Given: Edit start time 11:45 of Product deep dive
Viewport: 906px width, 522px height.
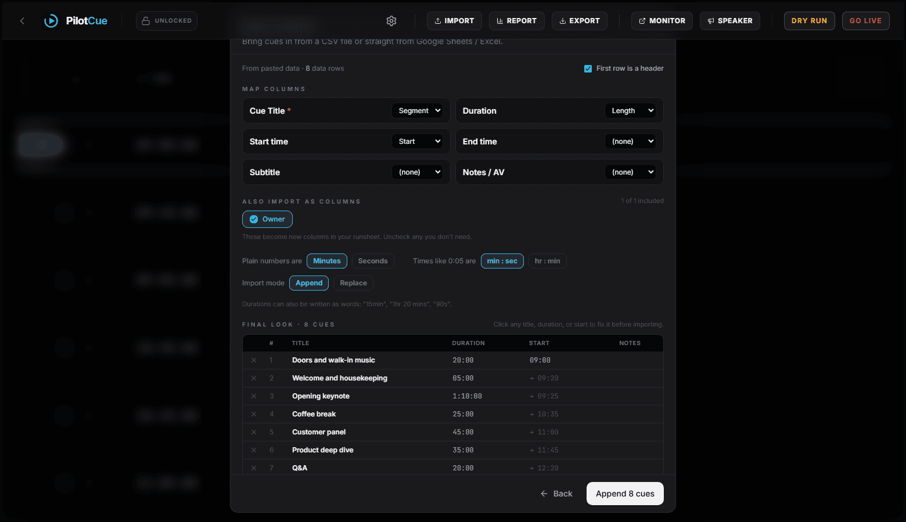Looking at the screenshot, I should click(x=544, y=450).
